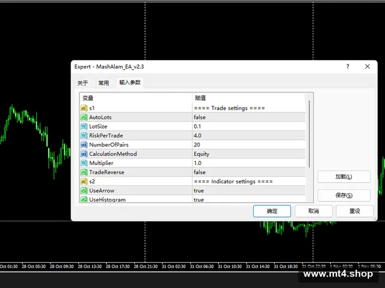Image resolution: width=385 pixels, height=288 pixels.
Task: Select the RiskPerTrade variable name
Action: tap(106, 136)
